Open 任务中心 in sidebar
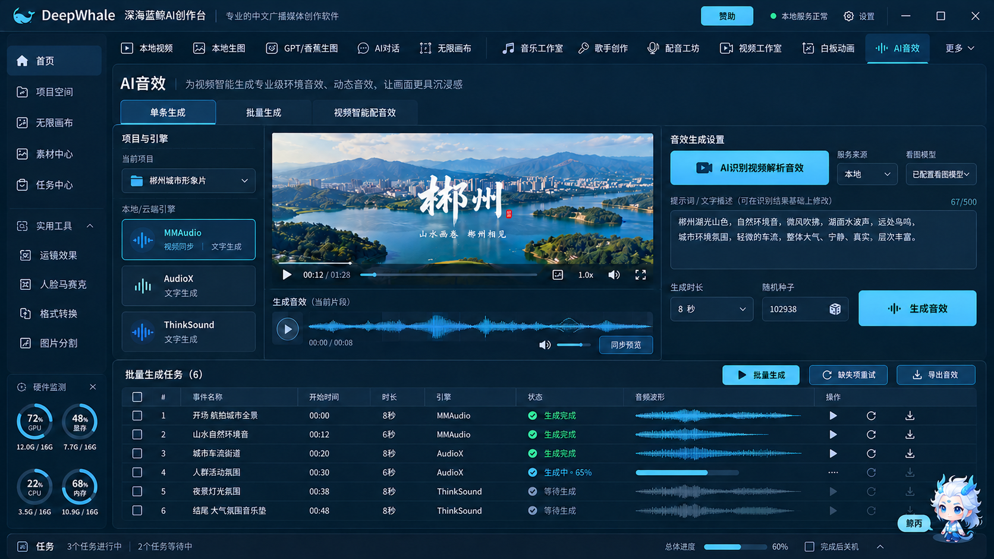The height and width of the screenshot is (559, 994). point(54,185)
